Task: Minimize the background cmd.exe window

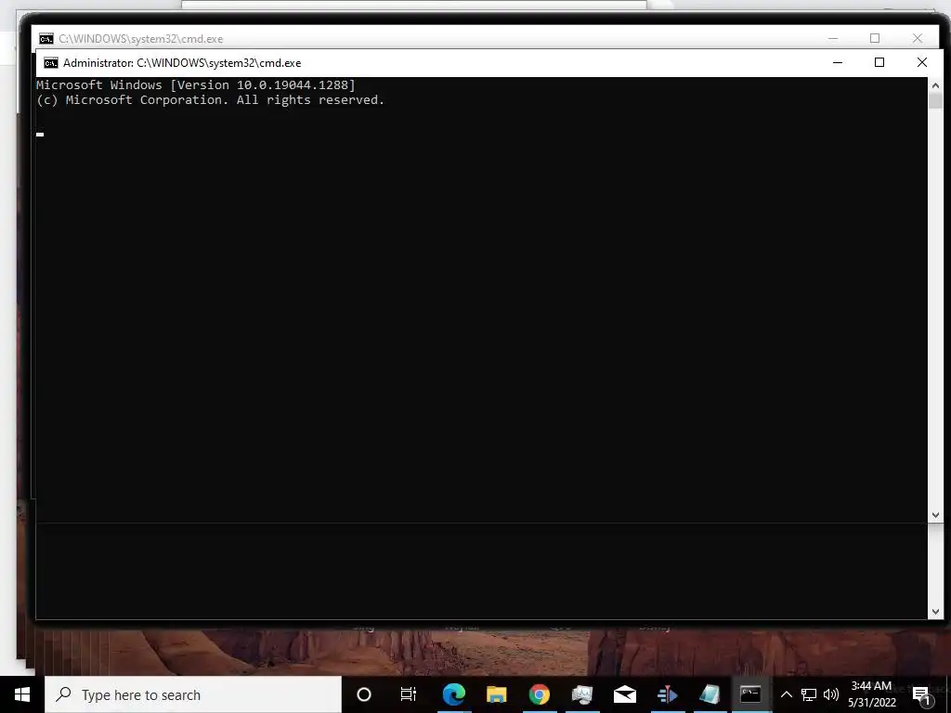Action: click(x=833, y=38)
